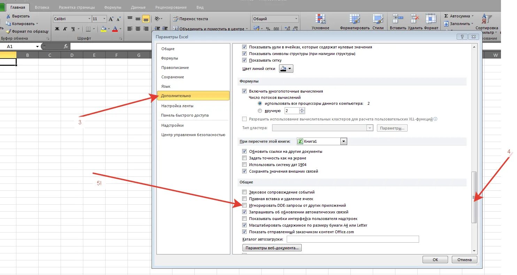Click the Каталог автозагрузки input field
517x275 pixels.
353,239
